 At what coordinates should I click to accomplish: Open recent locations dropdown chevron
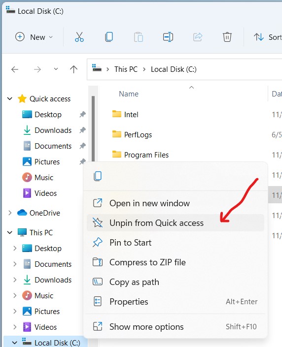[x=56, y=69]
